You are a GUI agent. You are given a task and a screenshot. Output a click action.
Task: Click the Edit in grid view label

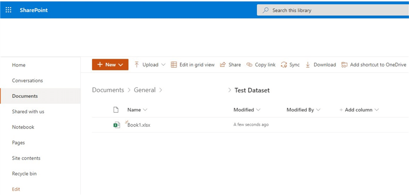[197, 65]
